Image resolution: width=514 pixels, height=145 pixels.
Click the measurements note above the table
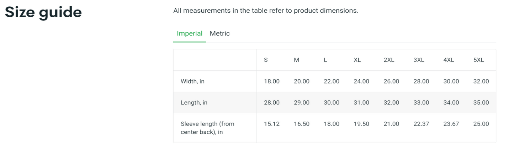click(266, 11)
